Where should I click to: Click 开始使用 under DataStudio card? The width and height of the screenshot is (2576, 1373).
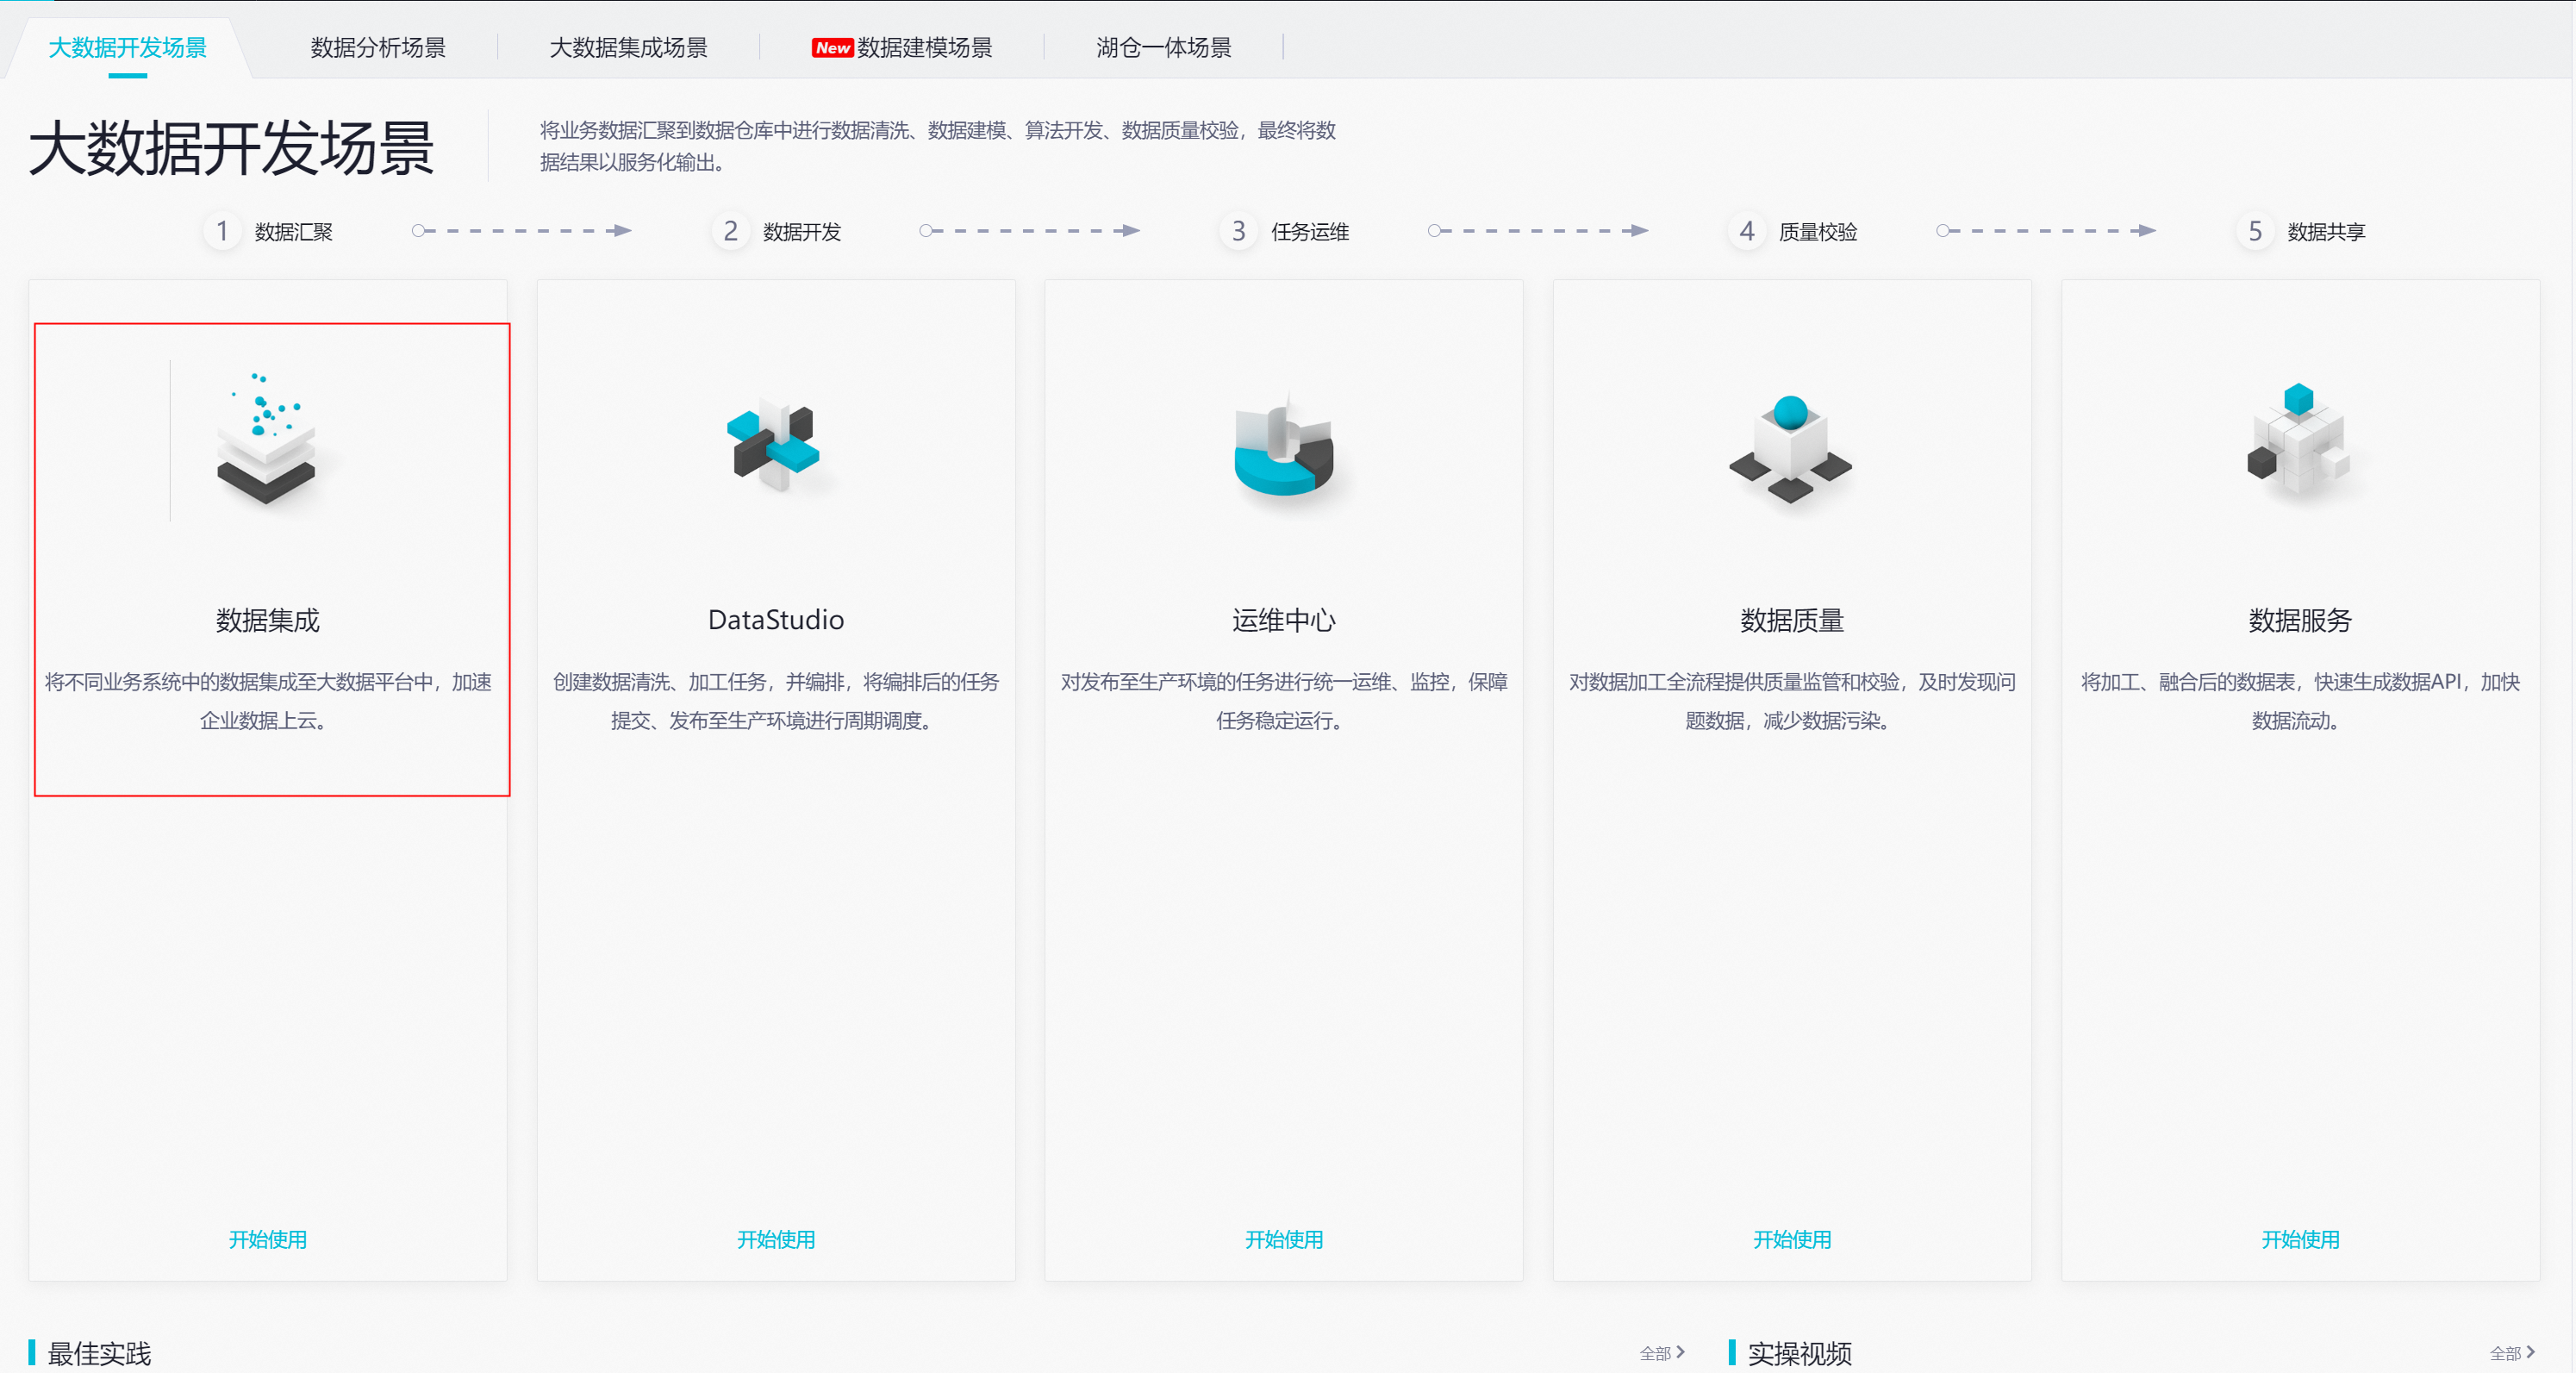775,1239
